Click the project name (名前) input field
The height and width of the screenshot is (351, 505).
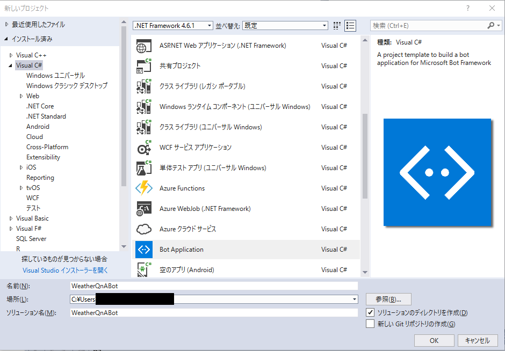[214, 286]
